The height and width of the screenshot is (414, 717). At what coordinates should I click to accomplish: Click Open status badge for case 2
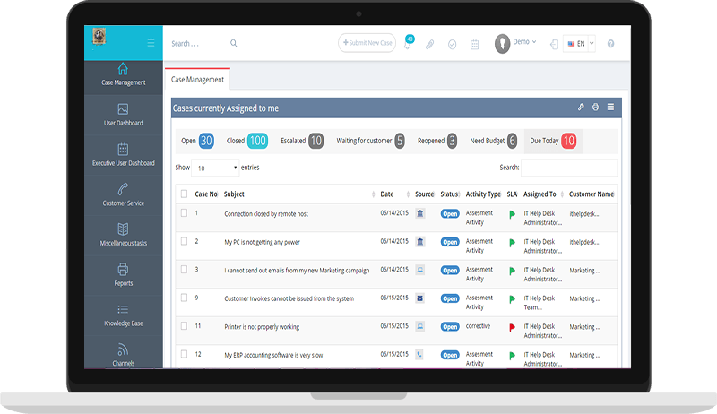pyautogui.click(x=450, y=242)
